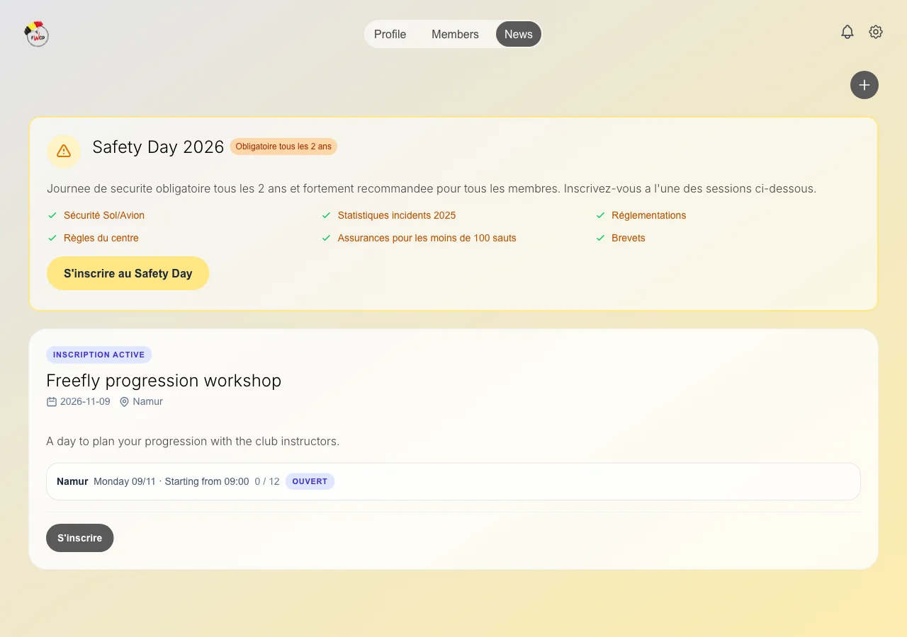The width and height of the screenshot is (907, 637).
Task: Click the location pin icon beside Namur
Action: pos(125,402)
